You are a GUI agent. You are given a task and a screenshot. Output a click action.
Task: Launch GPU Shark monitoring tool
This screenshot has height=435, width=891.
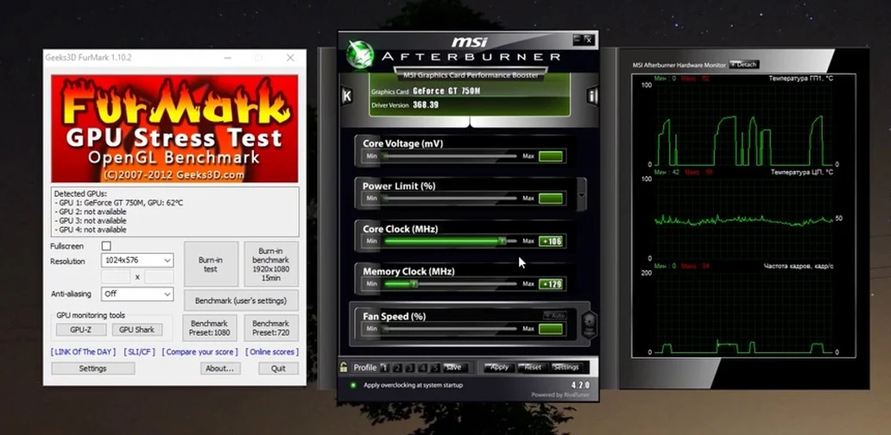pyautogui.click(x=137, y=330)
